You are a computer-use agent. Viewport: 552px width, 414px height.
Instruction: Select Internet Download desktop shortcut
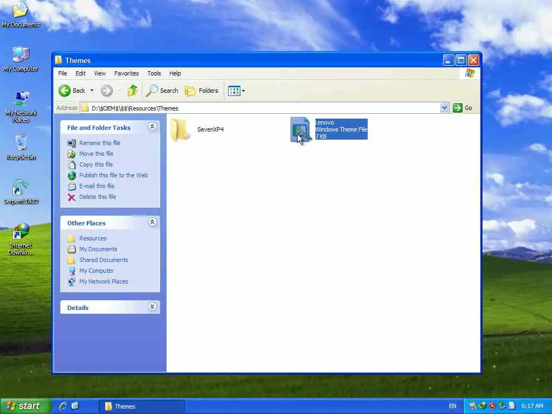pos(21,239)
